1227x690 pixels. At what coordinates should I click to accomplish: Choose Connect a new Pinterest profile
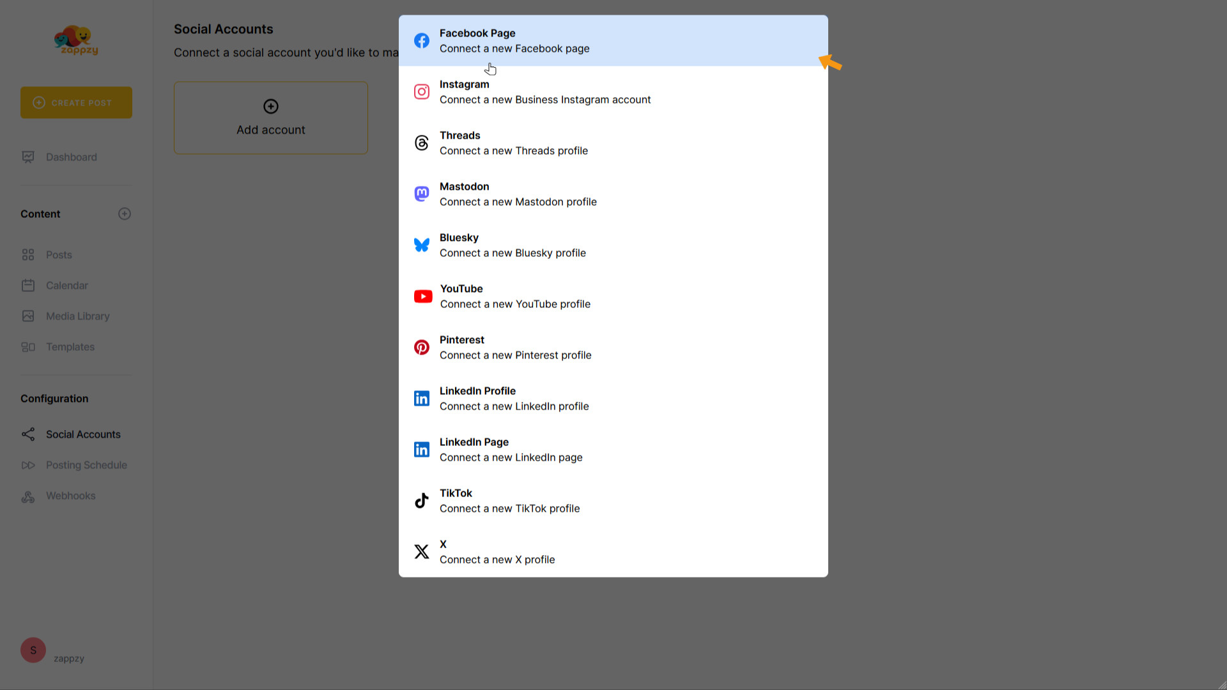click(613, 348)
